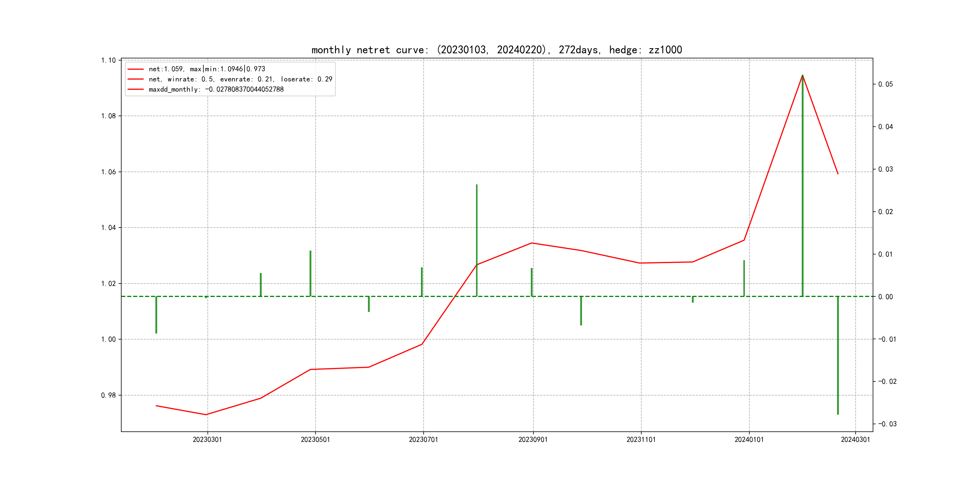The height and width of the screenshot is (485, 970).
Task: Click the lowest negative green bar bottom
Action: coord(838,414)
